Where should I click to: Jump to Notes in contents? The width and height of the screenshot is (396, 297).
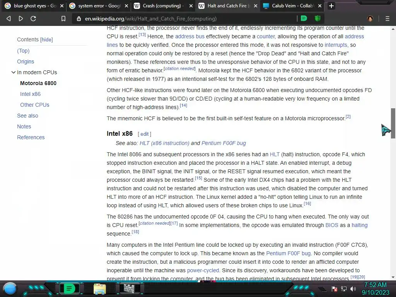[x=24, y=126]
